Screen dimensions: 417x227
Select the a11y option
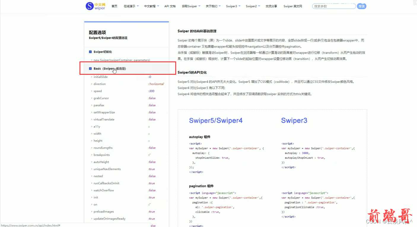pos(97,127)
